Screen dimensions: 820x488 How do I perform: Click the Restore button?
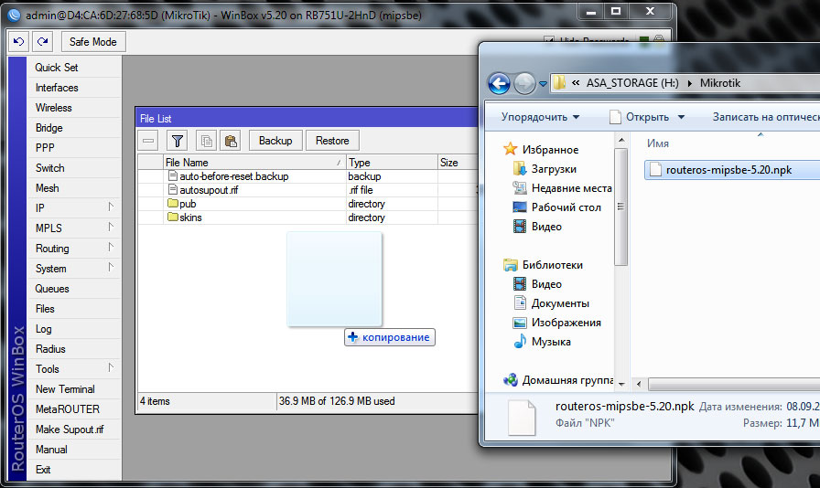point(332,141)
